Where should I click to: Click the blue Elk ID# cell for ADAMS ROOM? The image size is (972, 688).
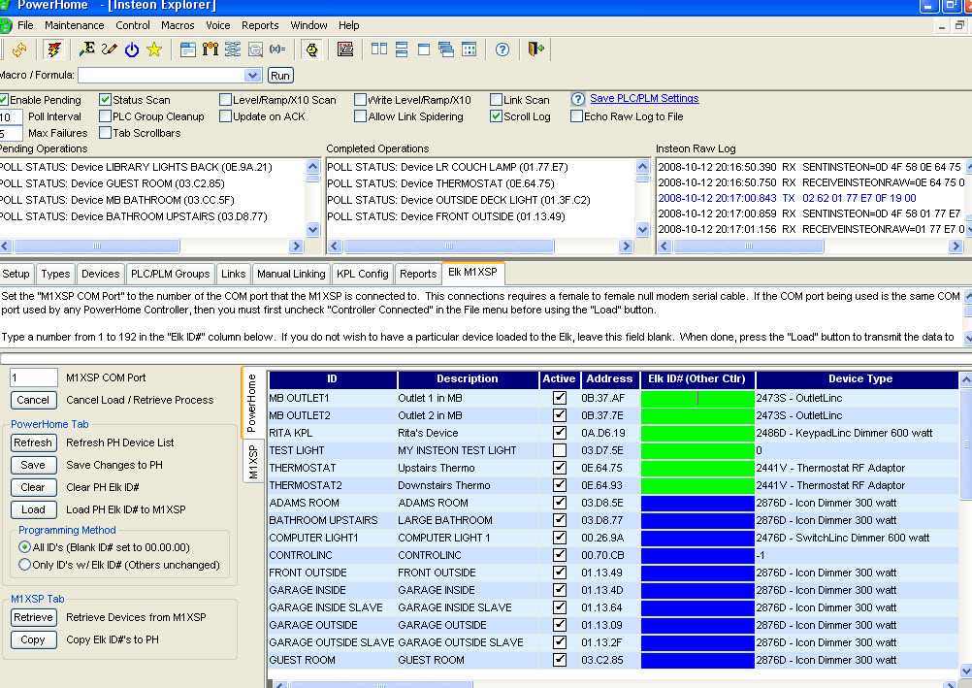click(x=697, y=503)
